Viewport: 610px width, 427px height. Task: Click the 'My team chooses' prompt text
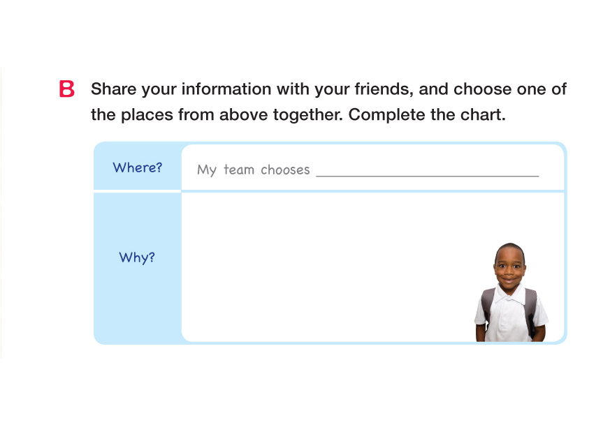(x=253, y=170)
